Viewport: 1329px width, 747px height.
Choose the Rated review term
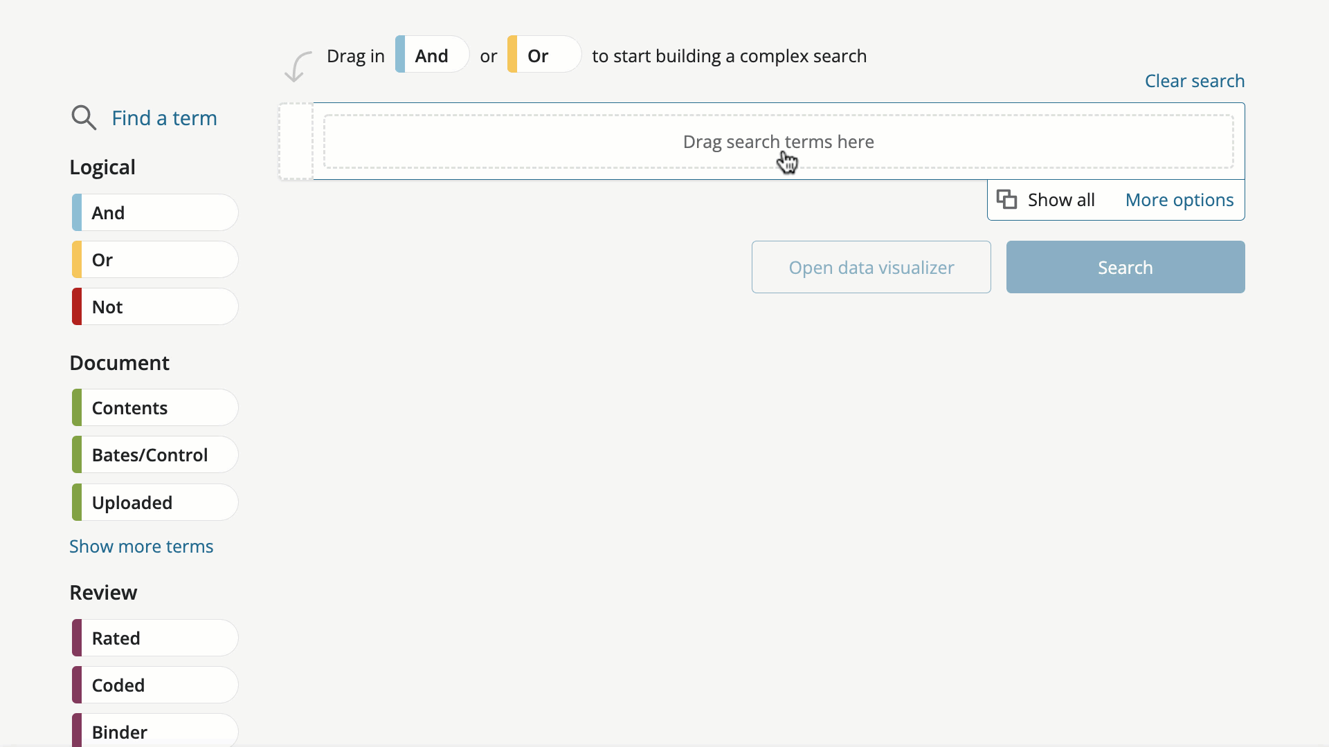point(155,638)
